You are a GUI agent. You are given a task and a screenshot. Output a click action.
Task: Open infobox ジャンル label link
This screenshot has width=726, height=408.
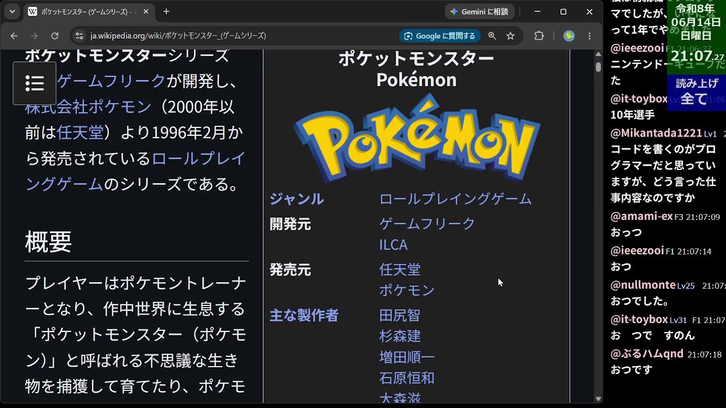297,199
